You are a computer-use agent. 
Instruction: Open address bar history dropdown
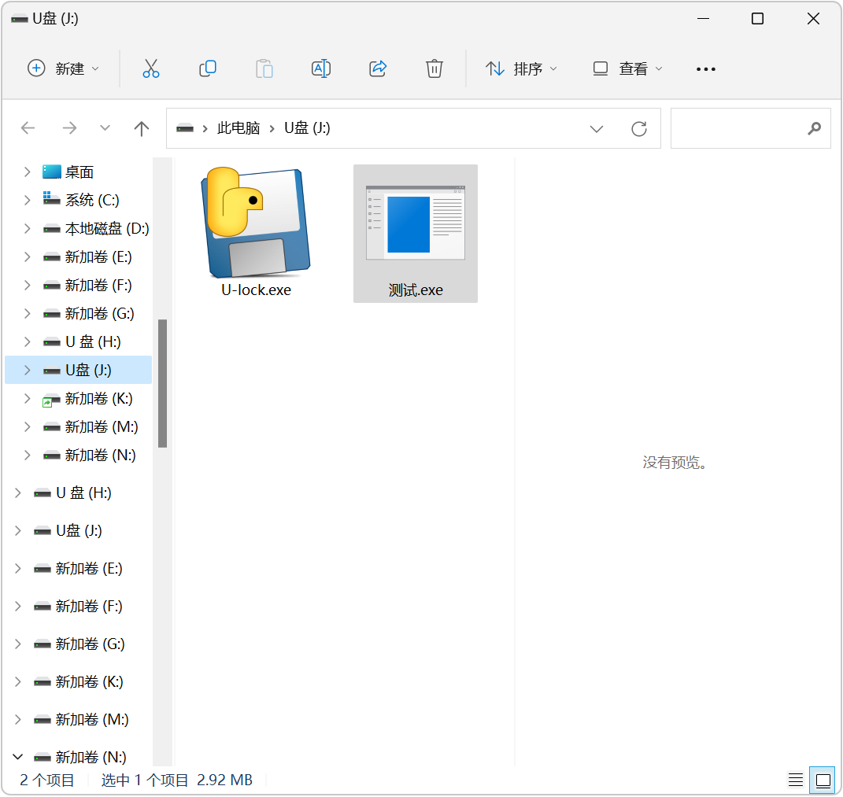click(x=596, y=128)
